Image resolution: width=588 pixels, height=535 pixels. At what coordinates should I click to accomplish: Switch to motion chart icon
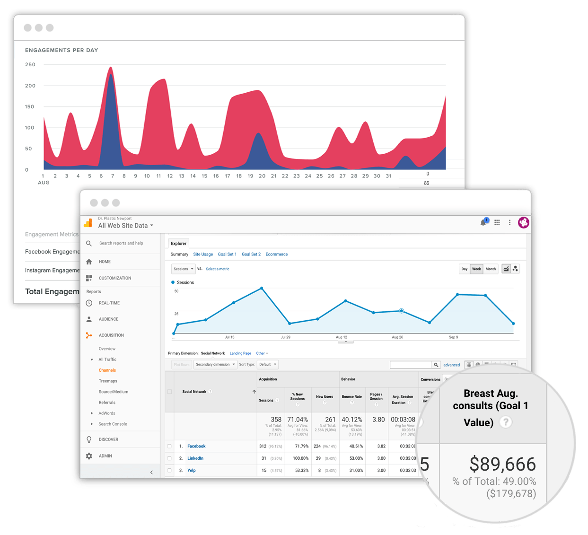pyautogui.click(x=515, y=269)
